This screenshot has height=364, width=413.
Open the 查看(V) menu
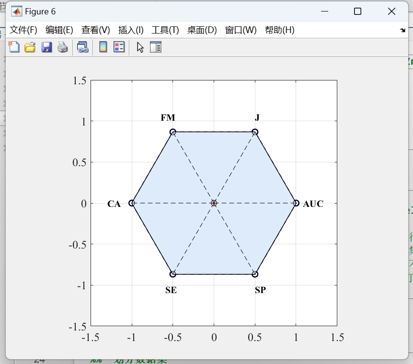point(96,30)
